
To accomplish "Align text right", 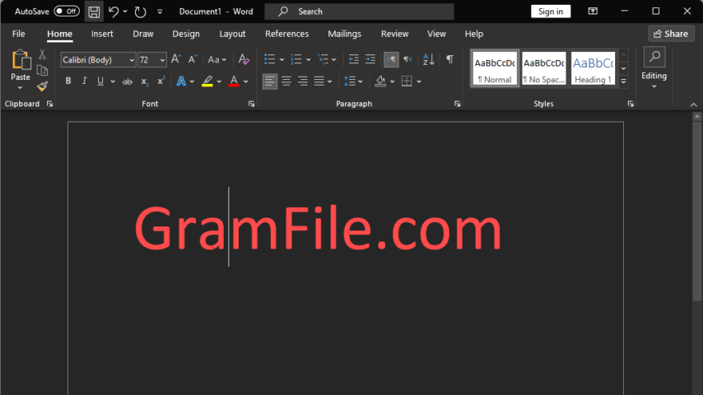I will click(x=303, y=81).
